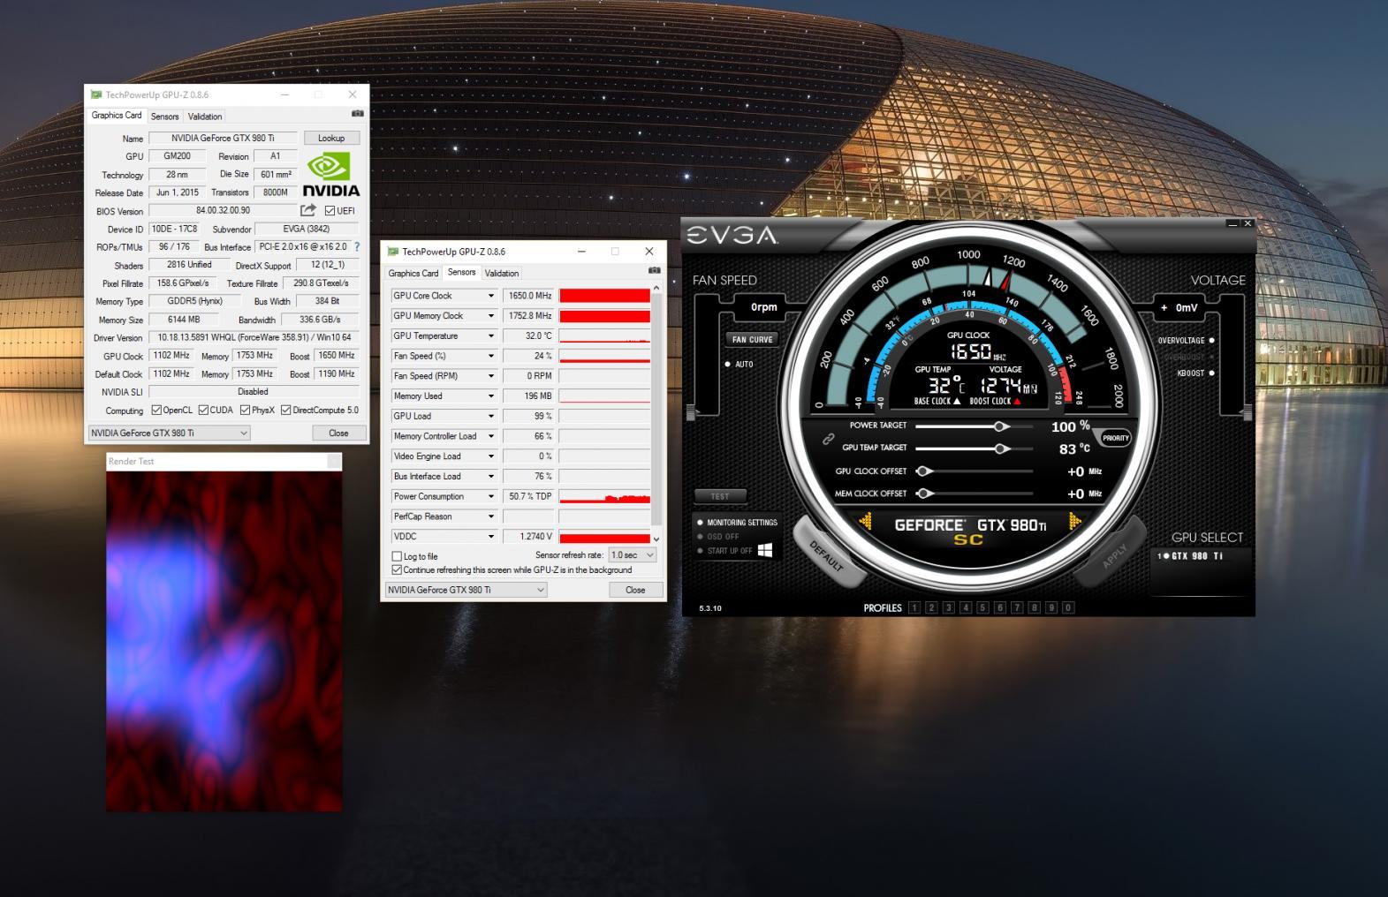Uncheck Continue refreshing in background checkbox
The image size is (1388, 897).
[x=397, y=570]
